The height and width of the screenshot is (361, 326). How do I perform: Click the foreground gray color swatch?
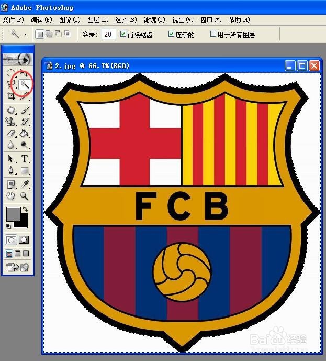click(x=13, y=214)
